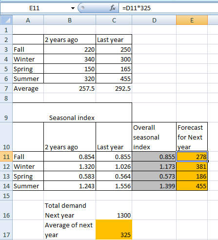Click cell with value 292.5
The height and width of the screenshot is (240, 218).
(114, 88)
